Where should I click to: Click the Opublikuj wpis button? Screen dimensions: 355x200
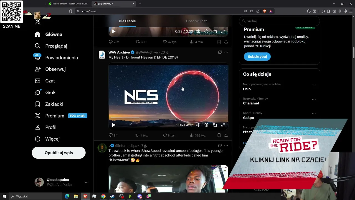(x=59, y=153)
